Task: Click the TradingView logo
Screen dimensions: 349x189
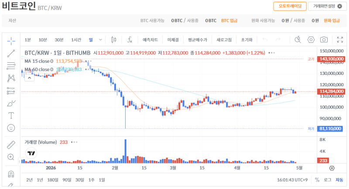Action: coord(31,153)
